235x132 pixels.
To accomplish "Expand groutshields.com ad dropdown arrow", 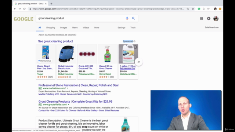I will (x=69, y=104).
